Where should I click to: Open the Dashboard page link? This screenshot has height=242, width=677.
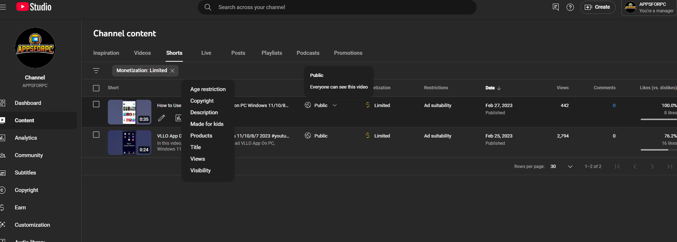point(28,103)
